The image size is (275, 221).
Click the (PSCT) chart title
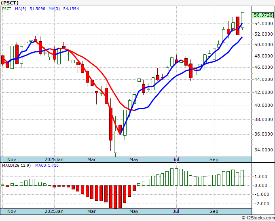[x=10, y=3]
